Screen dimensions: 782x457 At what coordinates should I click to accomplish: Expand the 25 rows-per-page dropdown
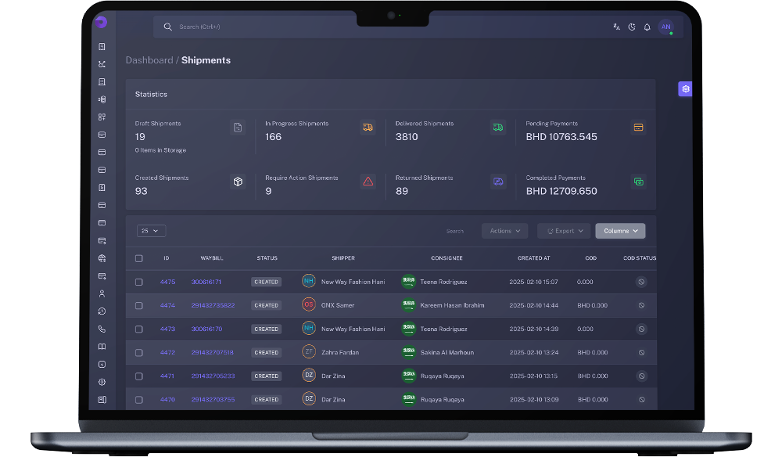(x=151, y=231)
